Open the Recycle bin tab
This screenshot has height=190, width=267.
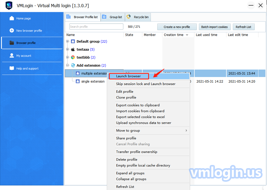(138, 17)
